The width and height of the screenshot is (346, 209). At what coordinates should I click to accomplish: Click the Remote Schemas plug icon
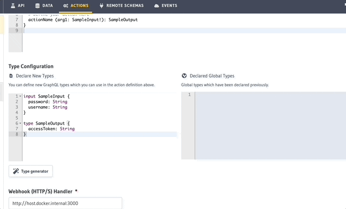[x=101, y=6]
